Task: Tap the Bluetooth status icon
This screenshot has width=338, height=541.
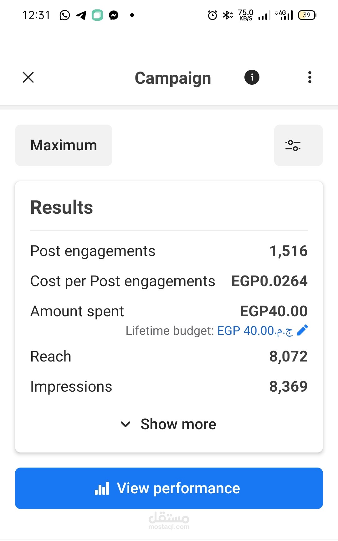Action: tap(227, 15)
